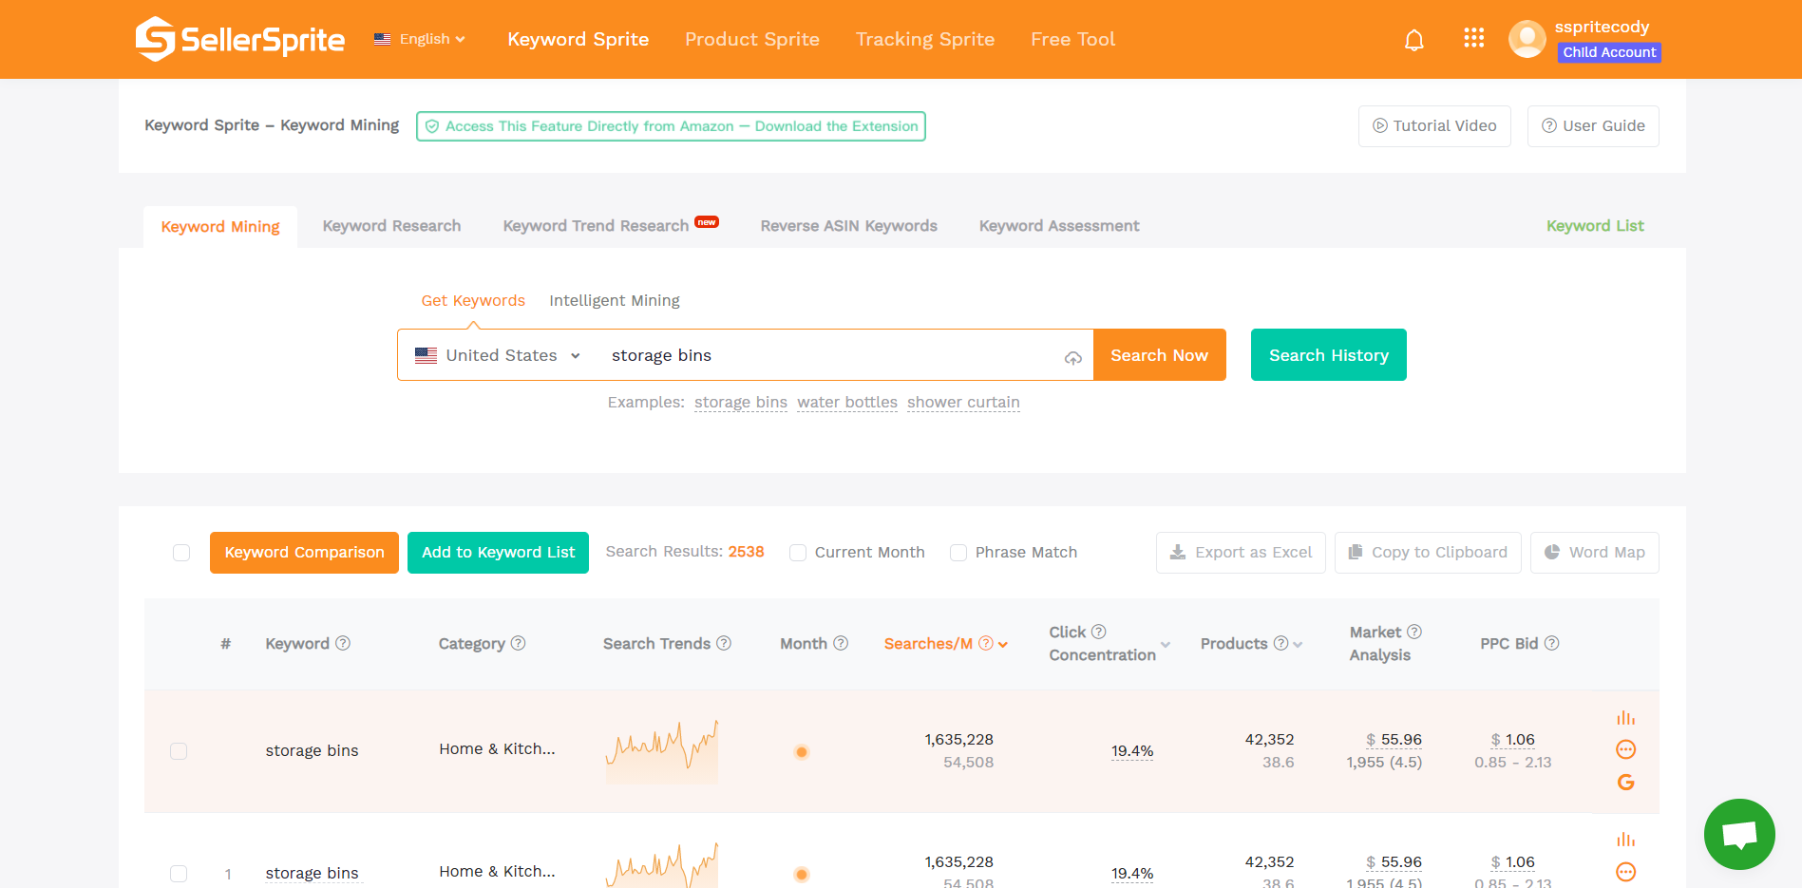Image resolution: width=1802 pixels, height=888 pixels.
Task: Enable the Current Month checkbox
Action: point(798,553)
